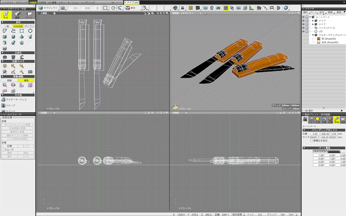Collapse the 光源/カメラ section
The height and width of the screenshot is (216, 346).
(x=2, y=61)
